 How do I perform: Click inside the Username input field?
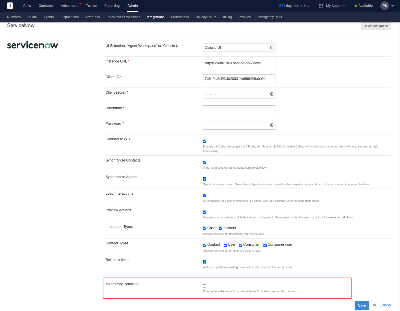tap(239, 109)
